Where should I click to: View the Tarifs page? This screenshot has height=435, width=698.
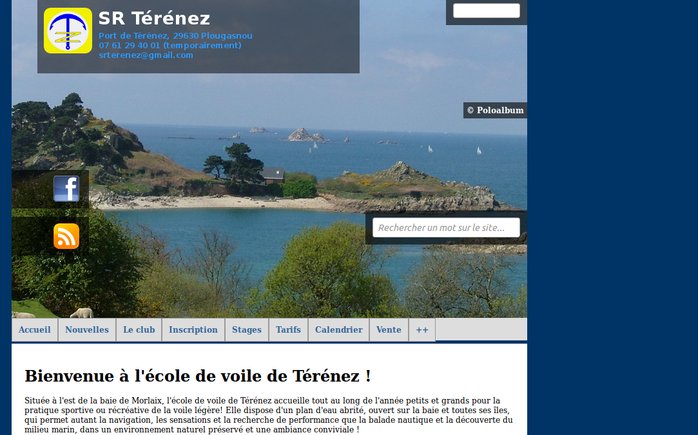tap(288, 329)
